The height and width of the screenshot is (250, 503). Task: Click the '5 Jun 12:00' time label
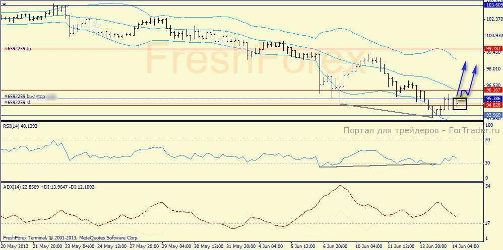coord(304,246)
